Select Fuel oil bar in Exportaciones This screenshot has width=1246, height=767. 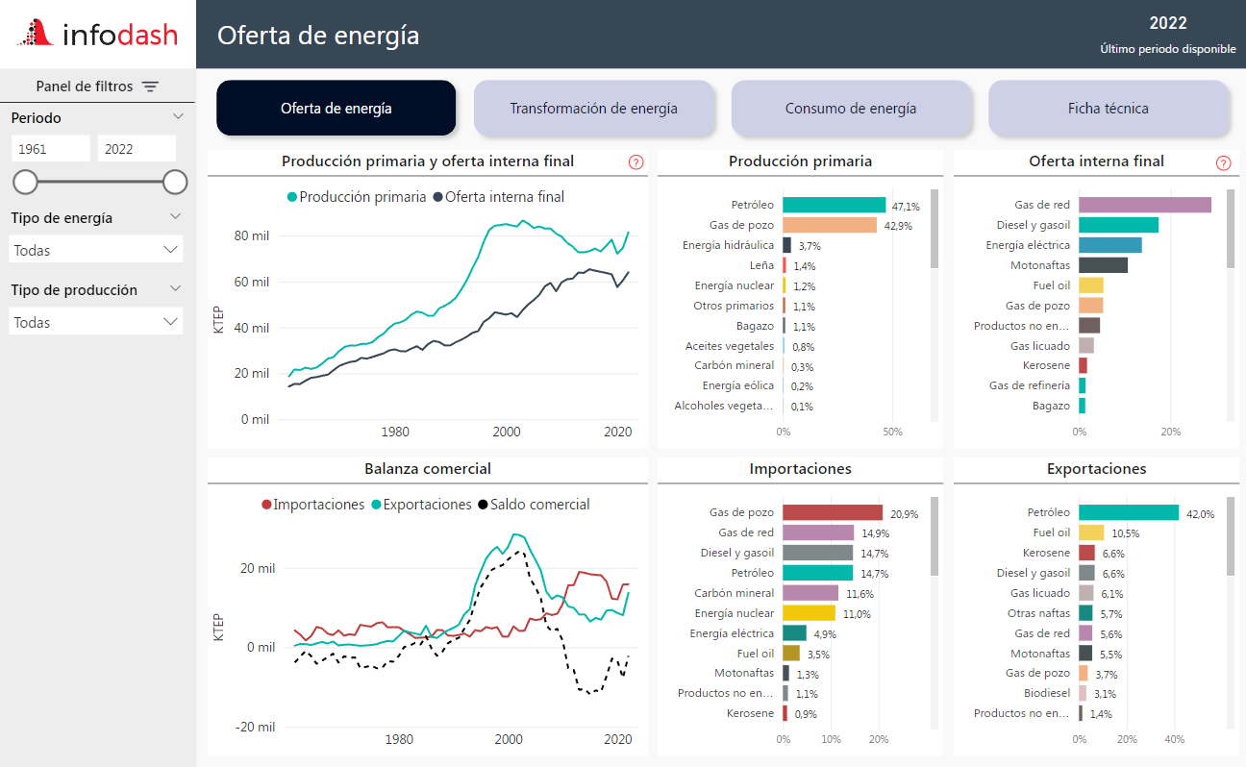point(1091,532)
